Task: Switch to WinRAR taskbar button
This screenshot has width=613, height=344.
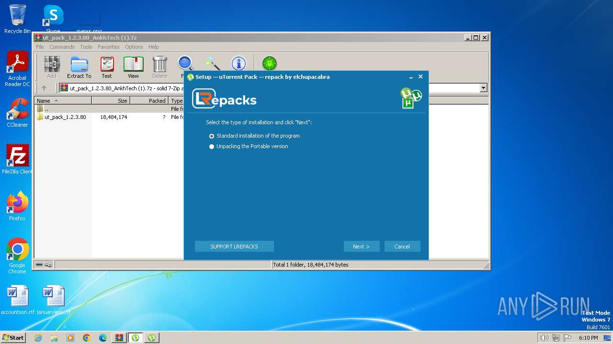Action: (119, 338)
